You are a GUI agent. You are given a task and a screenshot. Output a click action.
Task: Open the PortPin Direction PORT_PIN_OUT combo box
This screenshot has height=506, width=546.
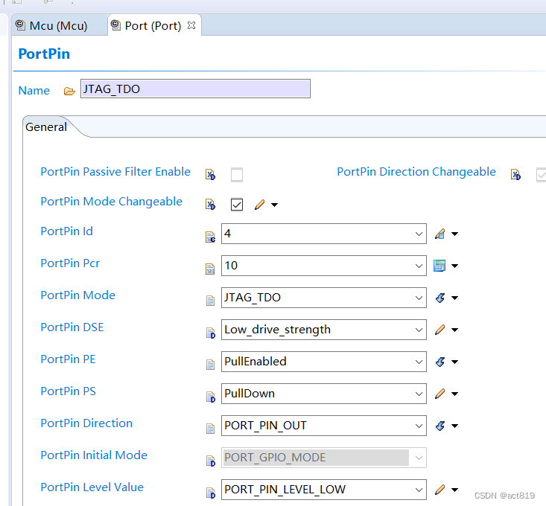coord(324,426)
